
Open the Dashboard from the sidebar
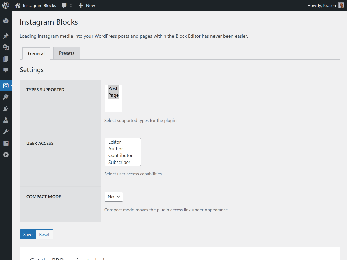(6, 21)
